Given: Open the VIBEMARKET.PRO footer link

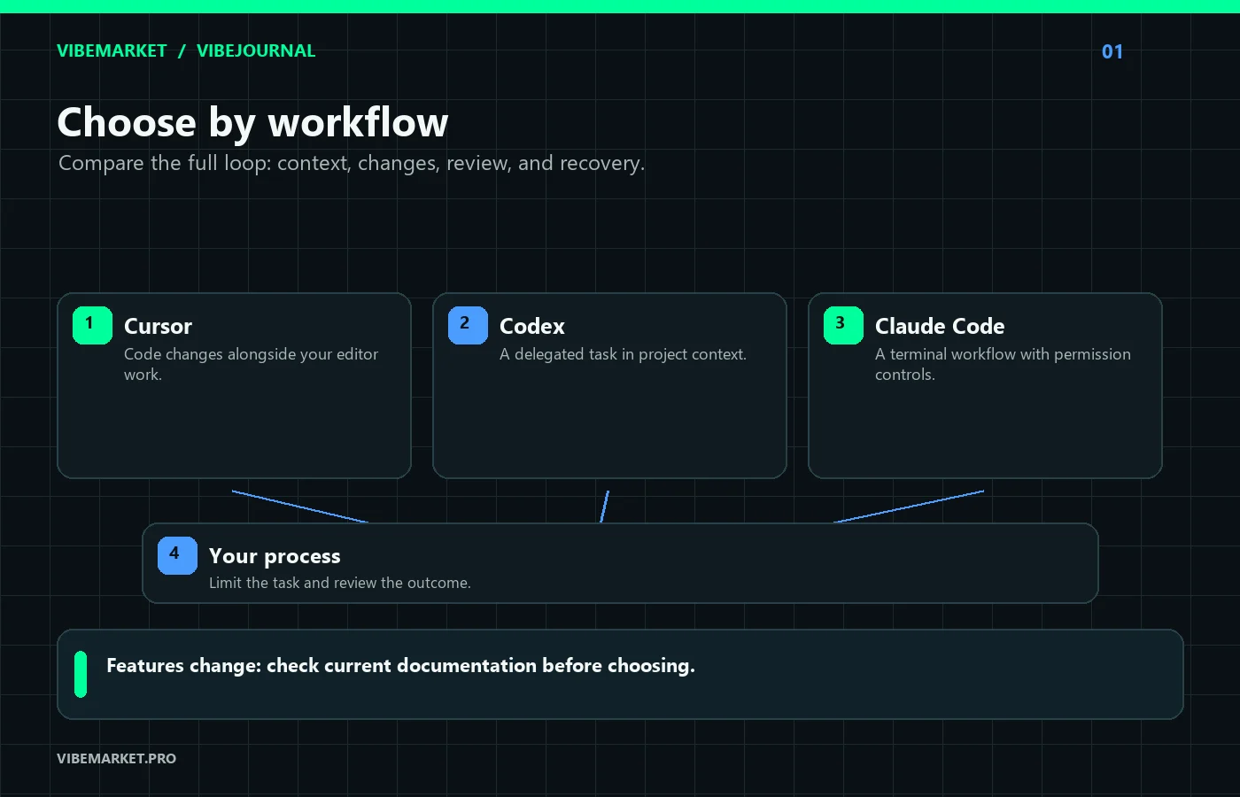Looking at the screenshot, I should 116,758.
